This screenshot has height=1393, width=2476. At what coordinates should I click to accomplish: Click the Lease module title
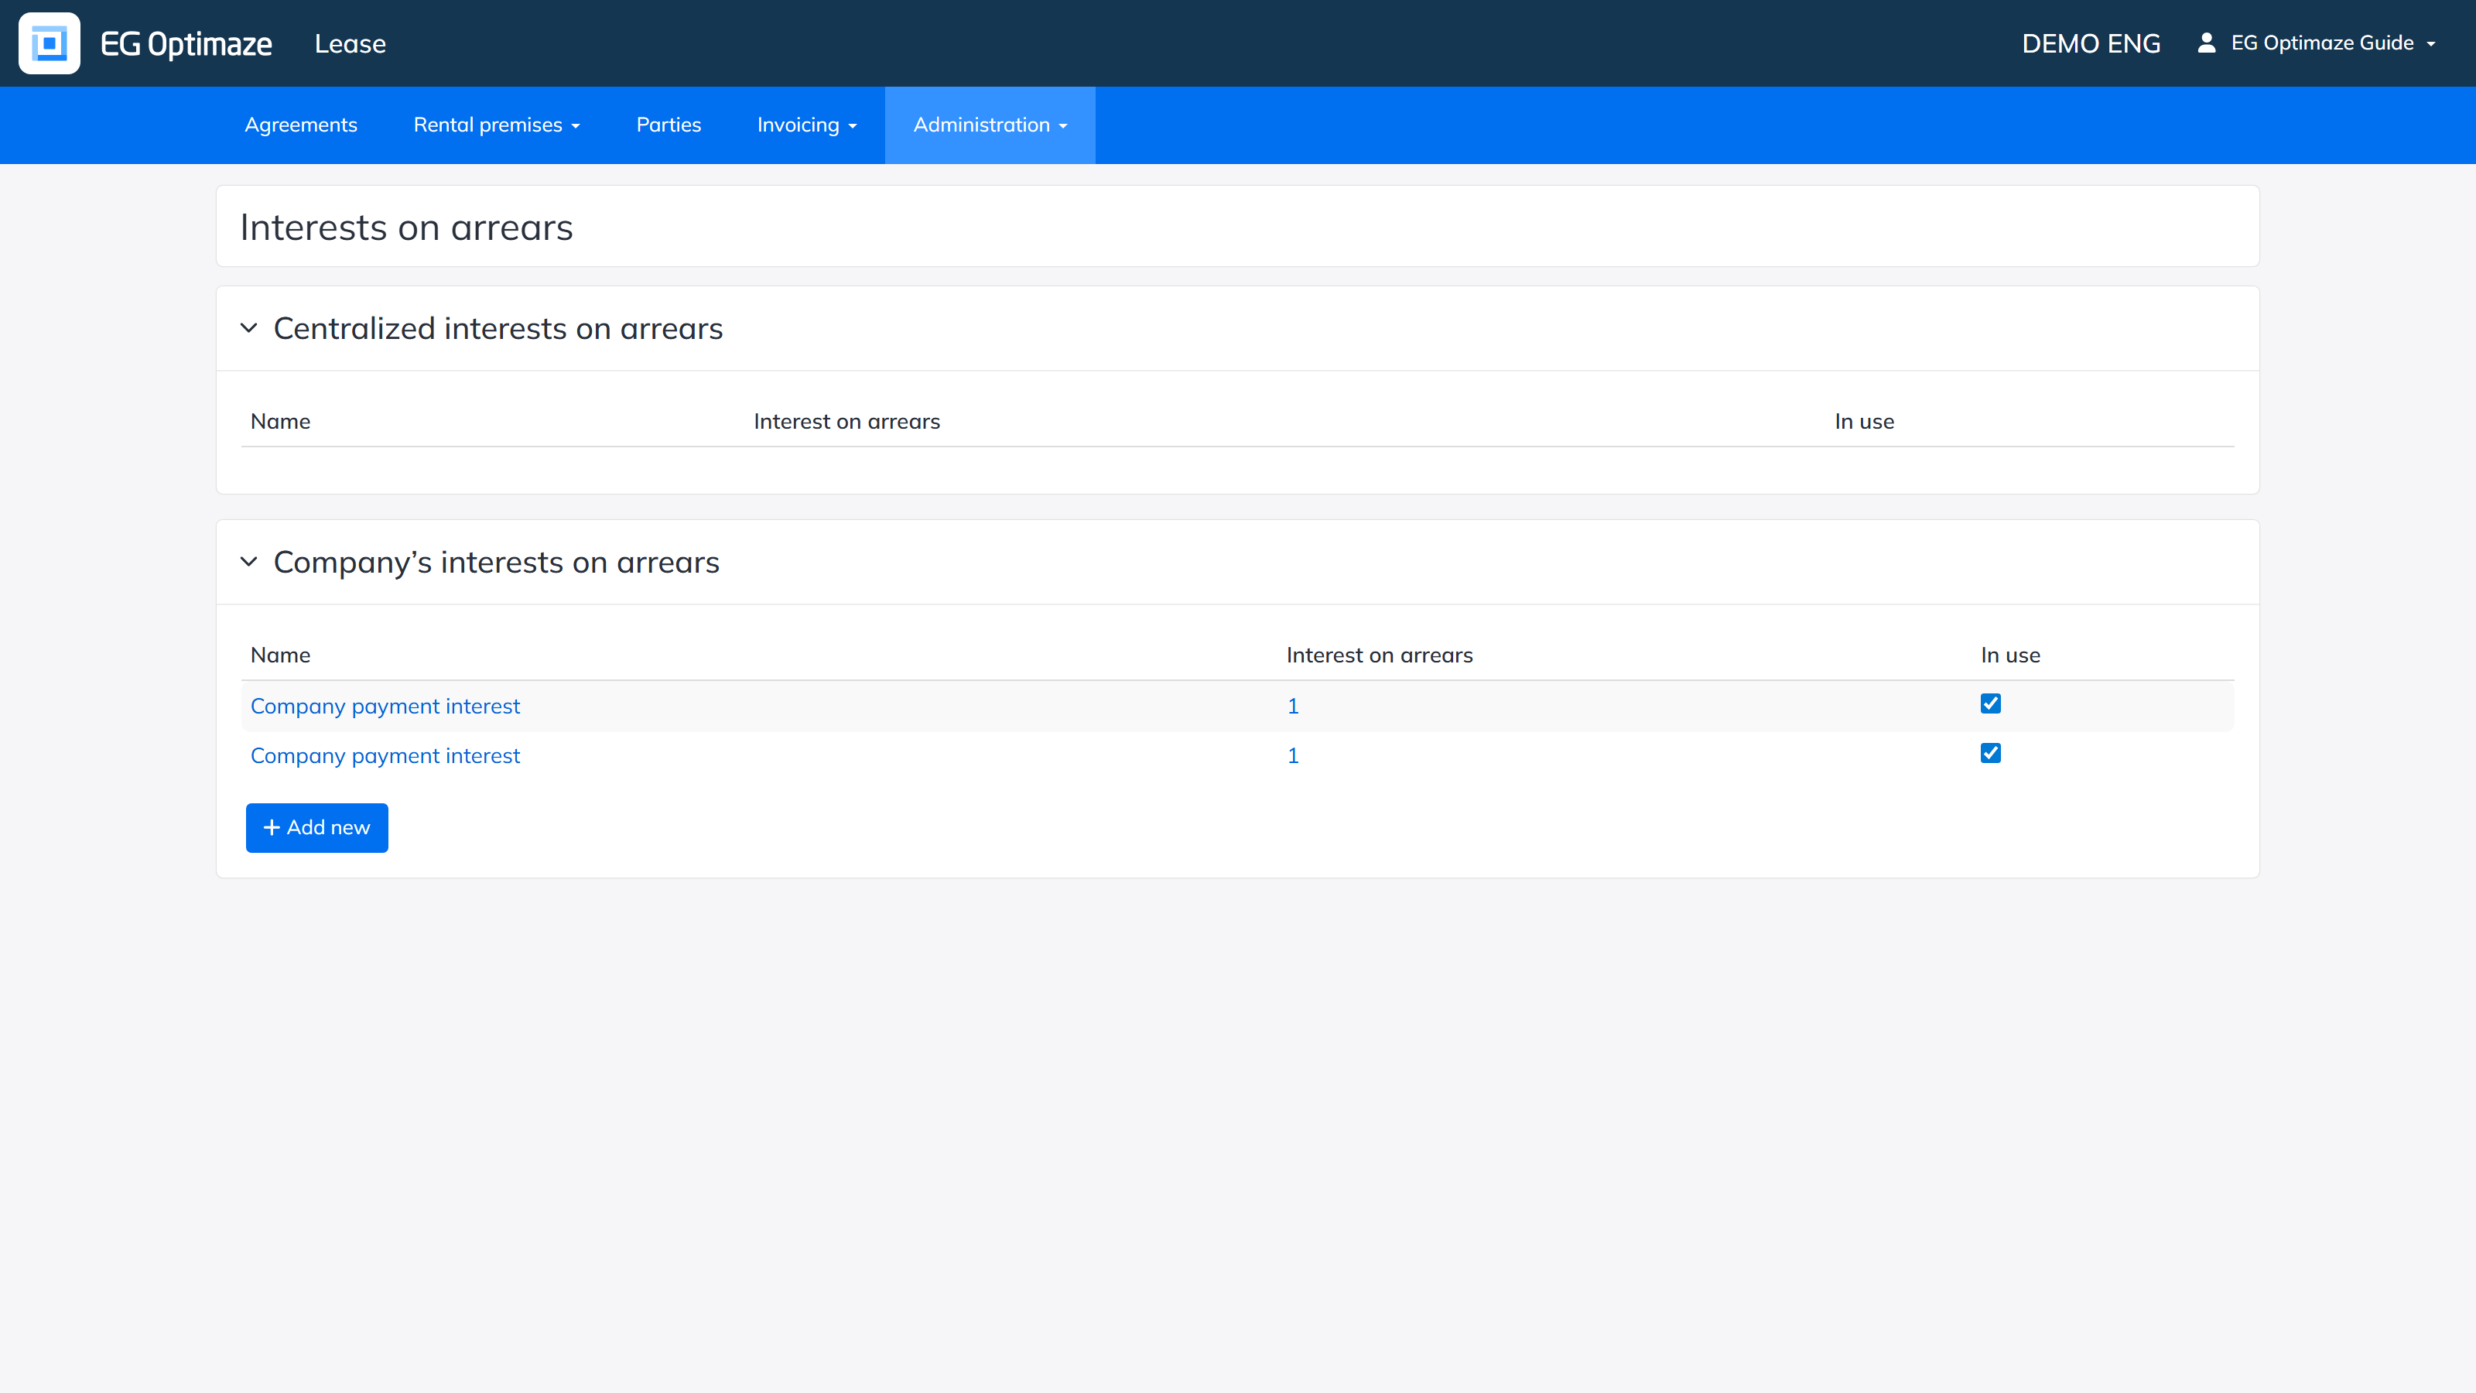click(x=350, y=43)
